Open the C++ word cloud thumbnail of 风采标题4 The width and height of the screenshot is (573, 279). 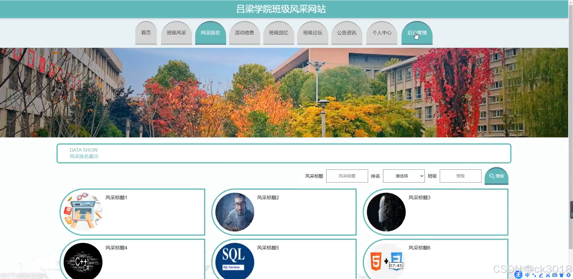(83, 261)
